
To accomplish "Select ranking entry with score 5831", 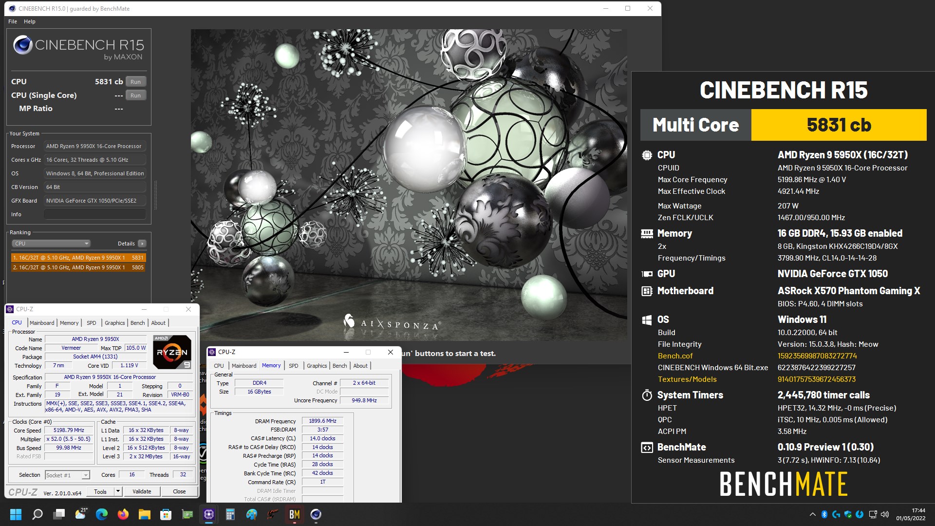I will coord(78,258).
